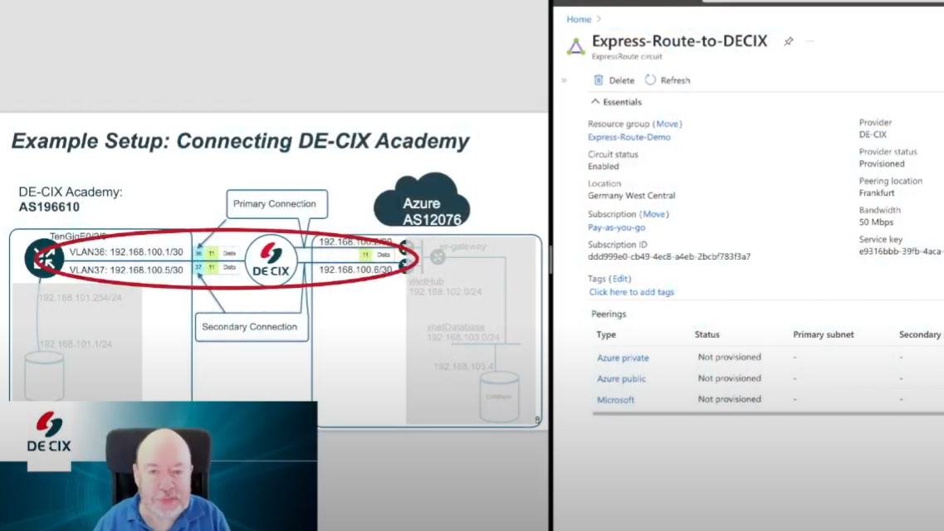Viewport: 944px width, 531px height.
Task: Click the Delete trash icon
Action: pos(598,80)
